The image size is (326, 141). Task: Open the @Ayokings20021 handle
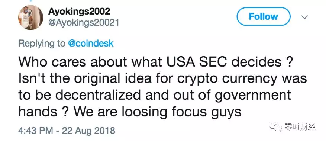(x=84, y=22)
